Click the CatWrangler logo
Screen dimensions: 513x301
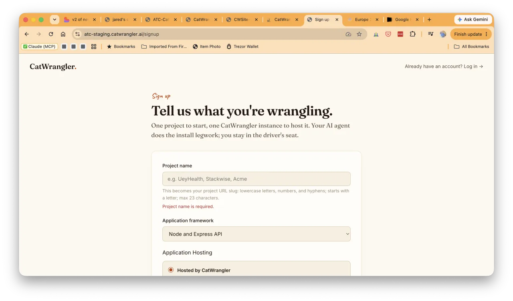[x=53, y=67]
